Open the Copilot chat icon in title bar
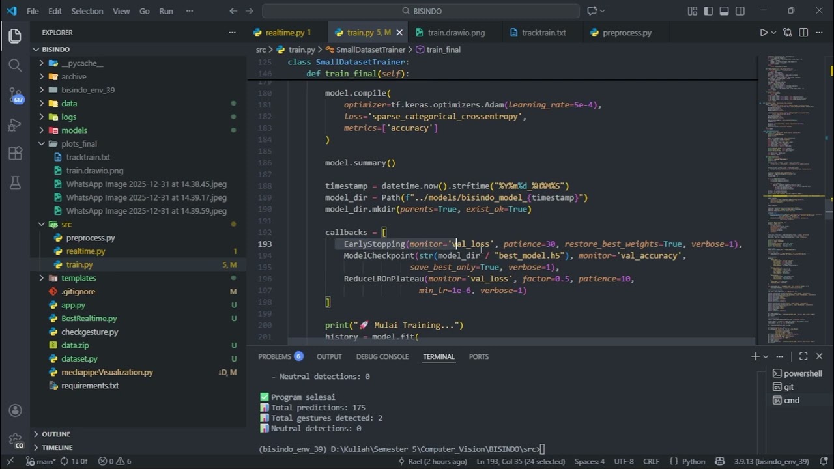Screen dimensions: 834x469 [x=592, y=11]
